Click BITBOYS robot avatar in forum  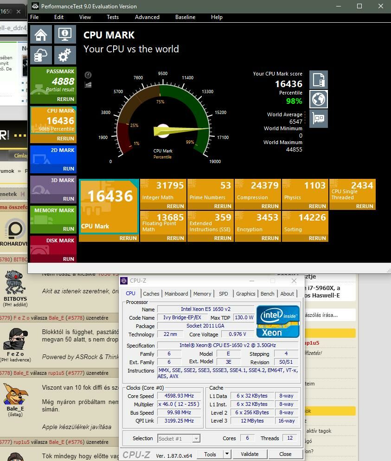(x=15, y=283)
